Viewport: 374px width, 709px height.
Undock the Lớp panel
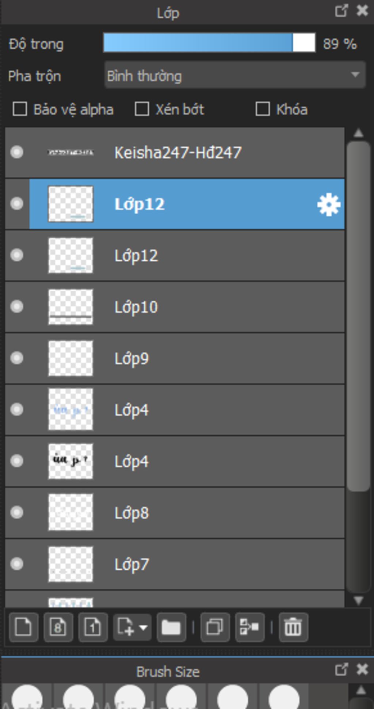click(341, 11)
